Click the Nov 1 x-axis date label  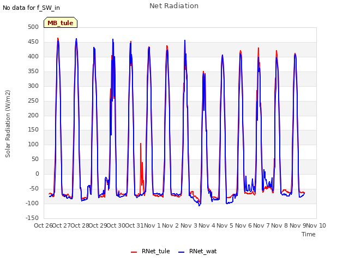(x=153, y=225)
